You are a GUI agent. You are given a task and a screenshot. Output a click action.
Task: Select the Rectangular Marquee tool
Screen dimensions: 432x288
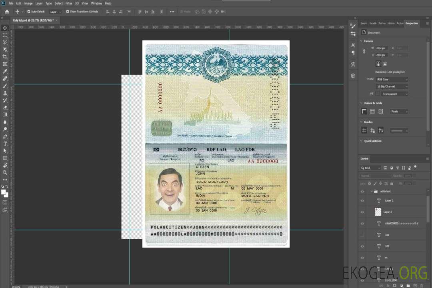[x=5, y=35]
